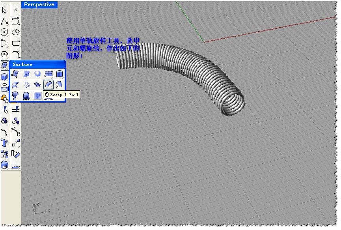The image size is (341, 230).
Task: Select the Rotate tool
Action: [16, 154]
